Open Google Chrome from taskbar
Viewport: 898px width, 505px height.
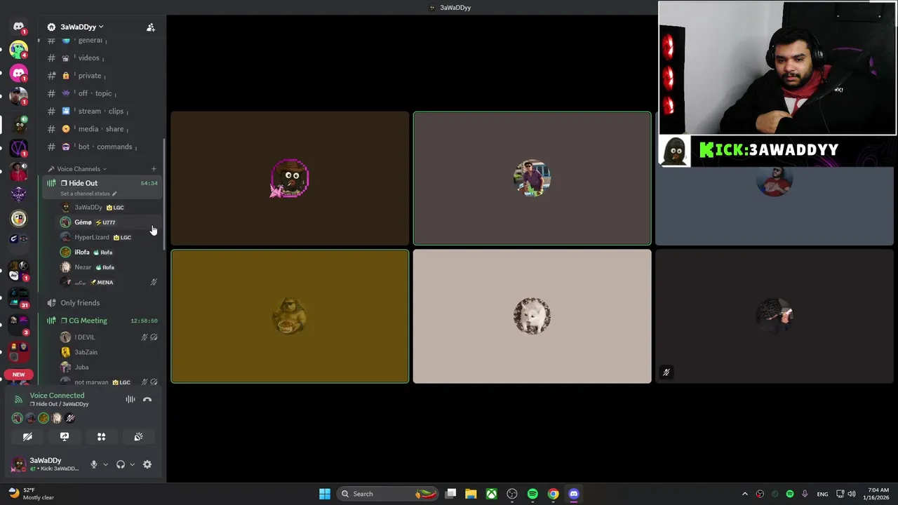pyautogui.click(x=554, y=494)
